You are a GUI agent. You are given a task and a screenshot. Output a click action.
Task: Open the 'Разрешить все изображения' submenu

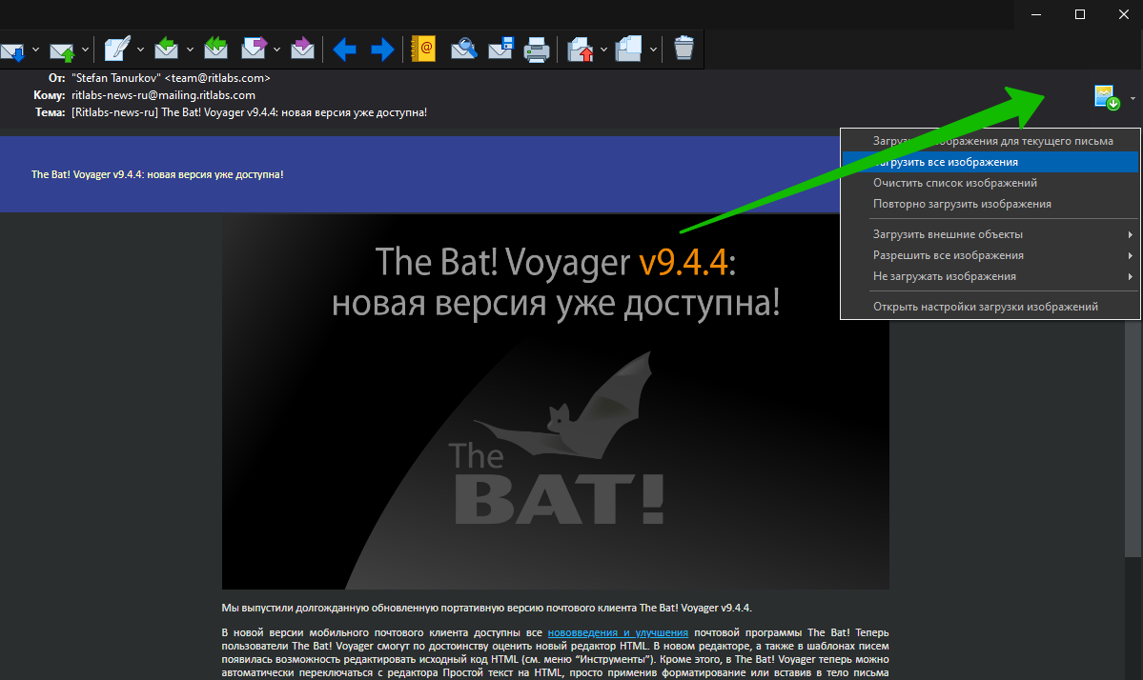point(990,255)
